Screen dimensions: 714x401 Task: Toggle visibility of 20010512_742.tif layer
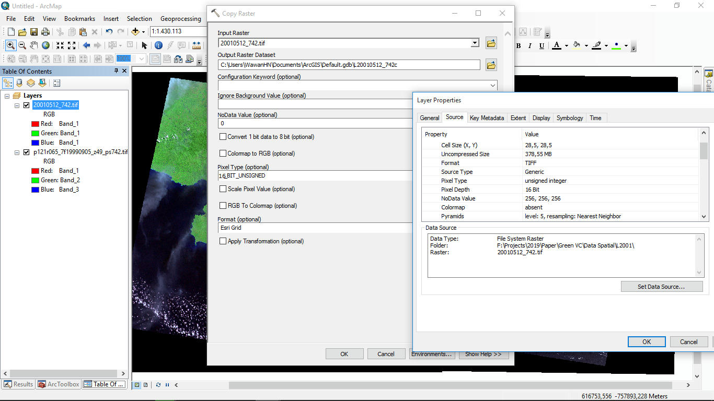(x=26, y=105)
